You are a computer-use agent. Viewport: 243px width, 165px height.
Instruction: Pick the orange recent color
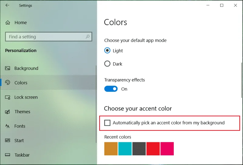pyautogui.click(x=111, y=149)
